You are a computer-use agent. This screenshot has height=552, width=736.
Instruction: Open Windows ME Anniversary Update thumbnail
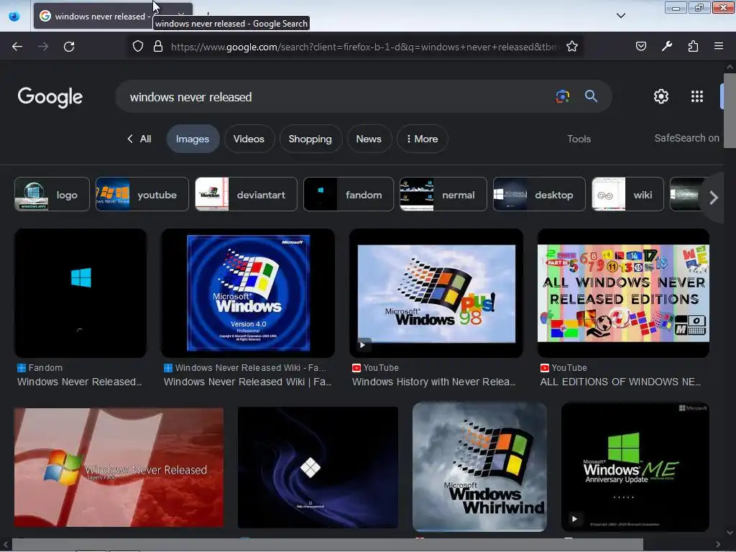pyautogui.click(x=635, y=467)
